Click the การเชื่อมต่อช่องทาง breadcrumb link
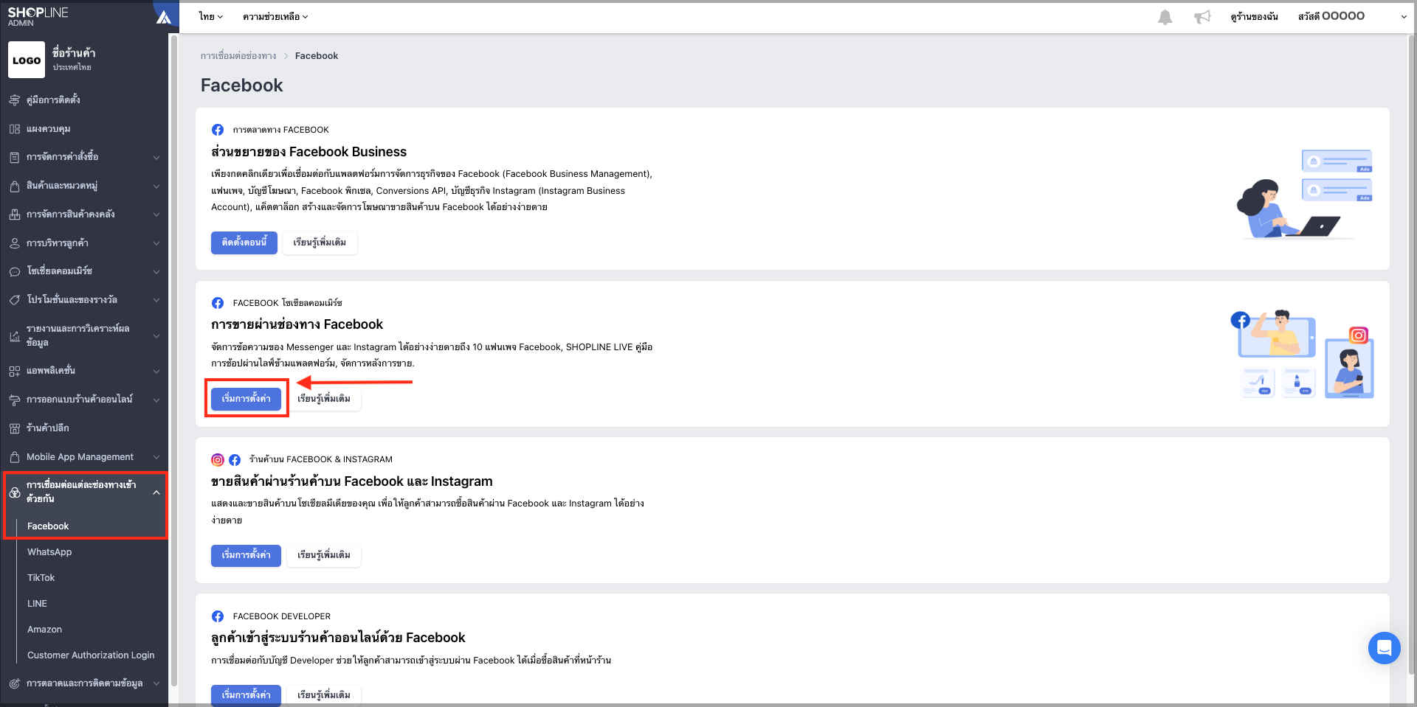The width and height of the screenshot is (1417, 707). tap(238, 56)
